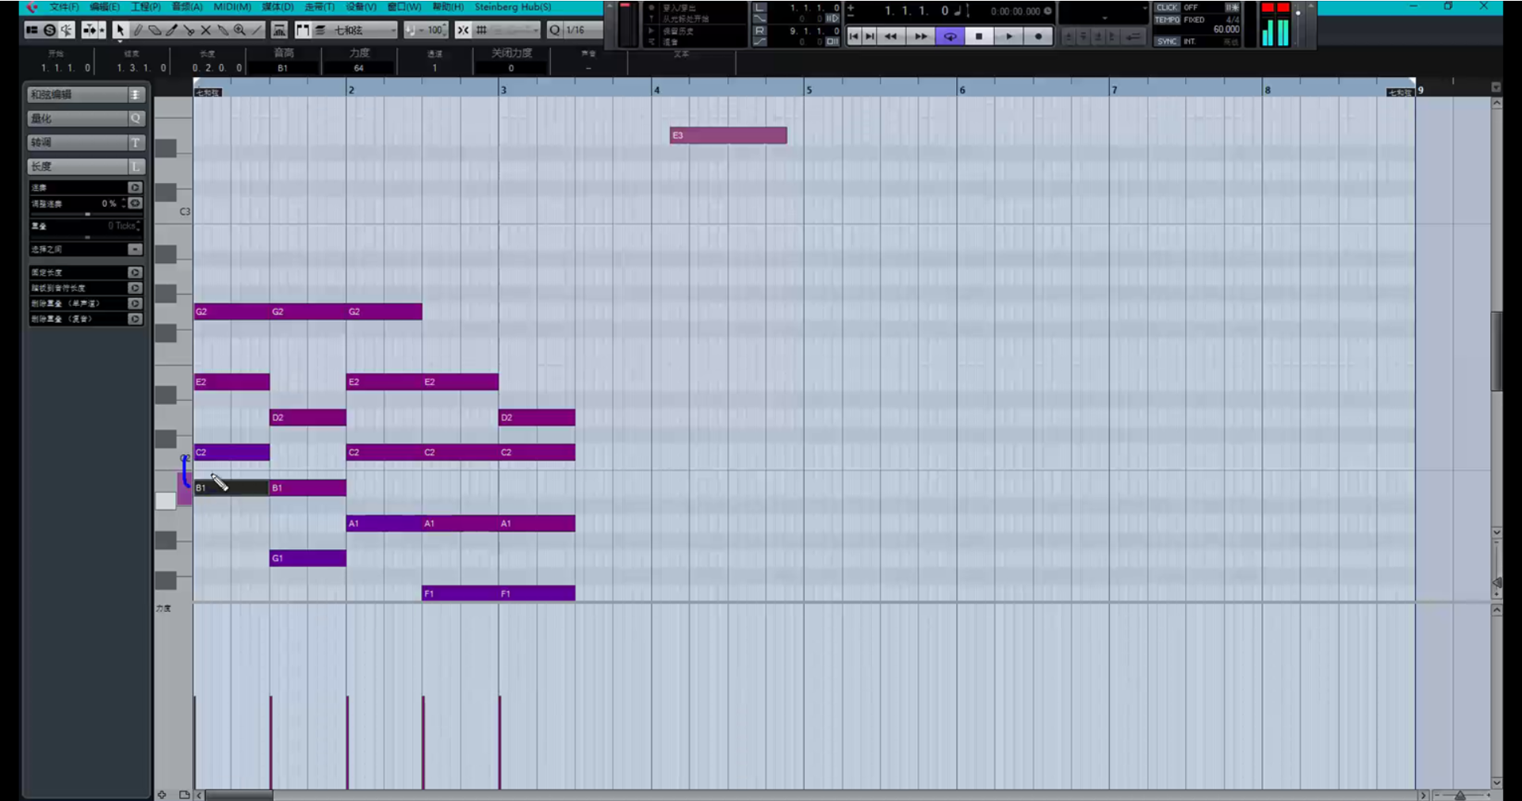Viewport: 1522px width, 801px height.
Task: Toggle the 选择之间 between-selected button
Action: [135, 250]
